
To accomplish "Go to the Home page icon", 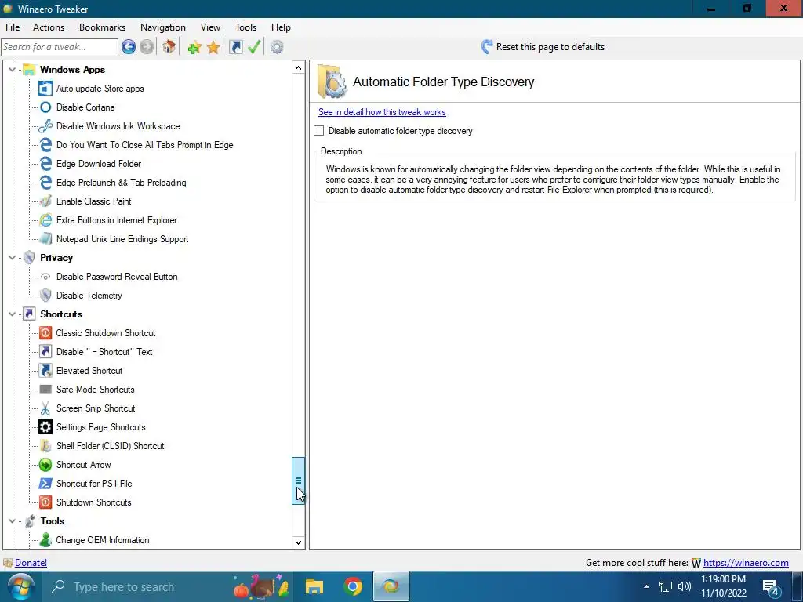I will [169, 47].
